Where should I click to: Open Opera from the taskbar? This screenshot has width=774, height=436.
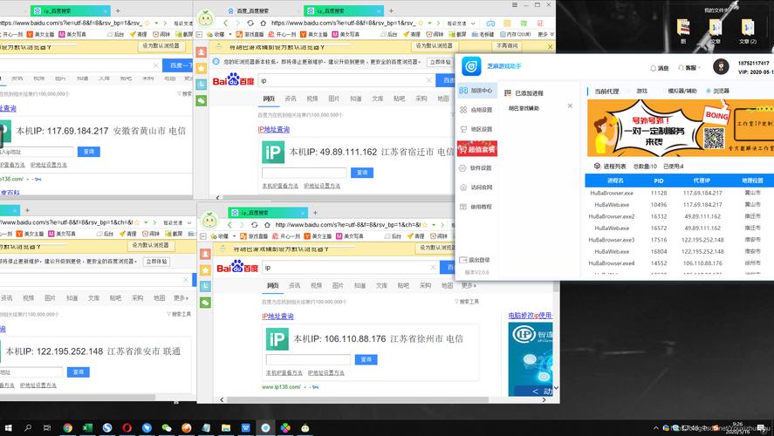(x=127, y=427)
